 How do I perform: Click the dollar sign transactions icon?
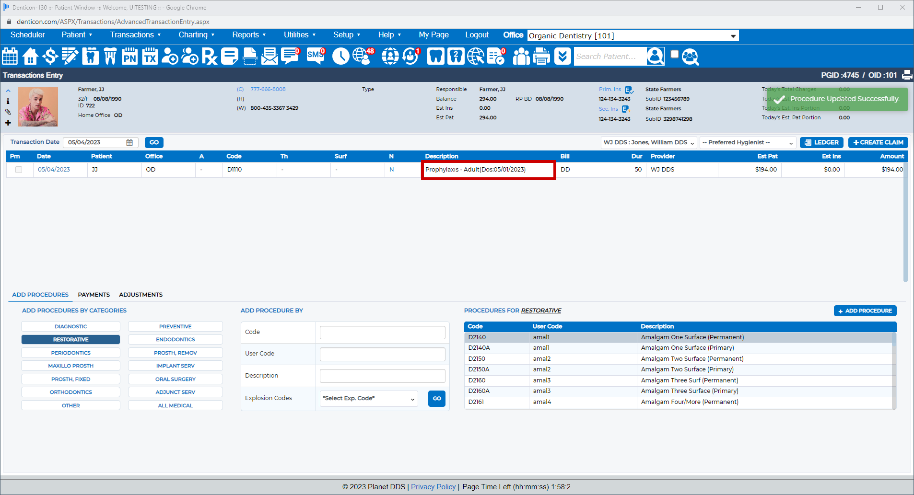(x=50, y=57)
